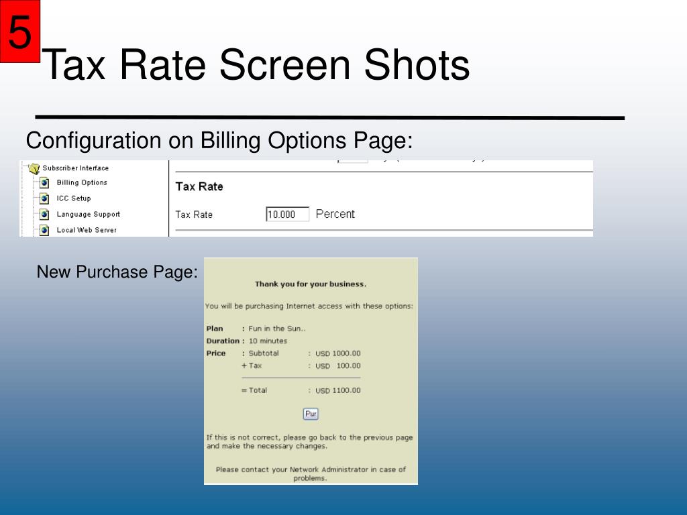
Task: Click the Billing Options page icon
Action: (44, 182)
